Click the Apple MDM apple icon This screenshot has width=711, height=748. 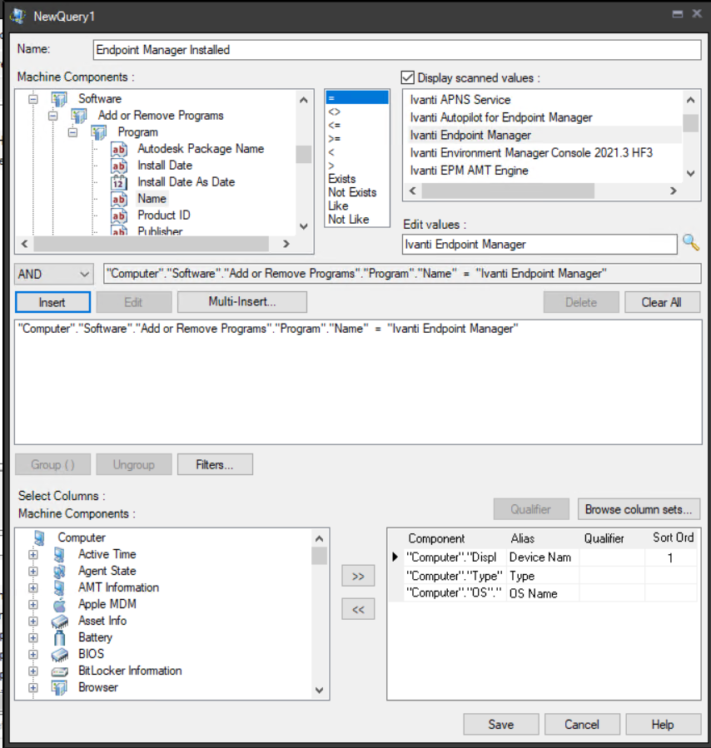tap(59, 604)
